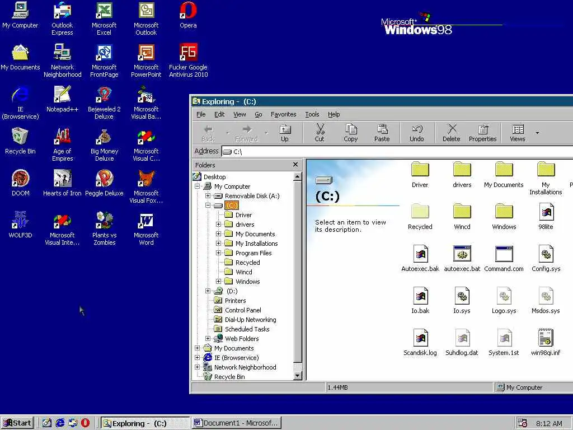The image size is (573, 430).
Task: Open the Edit menu
Action: coord(219,114)
